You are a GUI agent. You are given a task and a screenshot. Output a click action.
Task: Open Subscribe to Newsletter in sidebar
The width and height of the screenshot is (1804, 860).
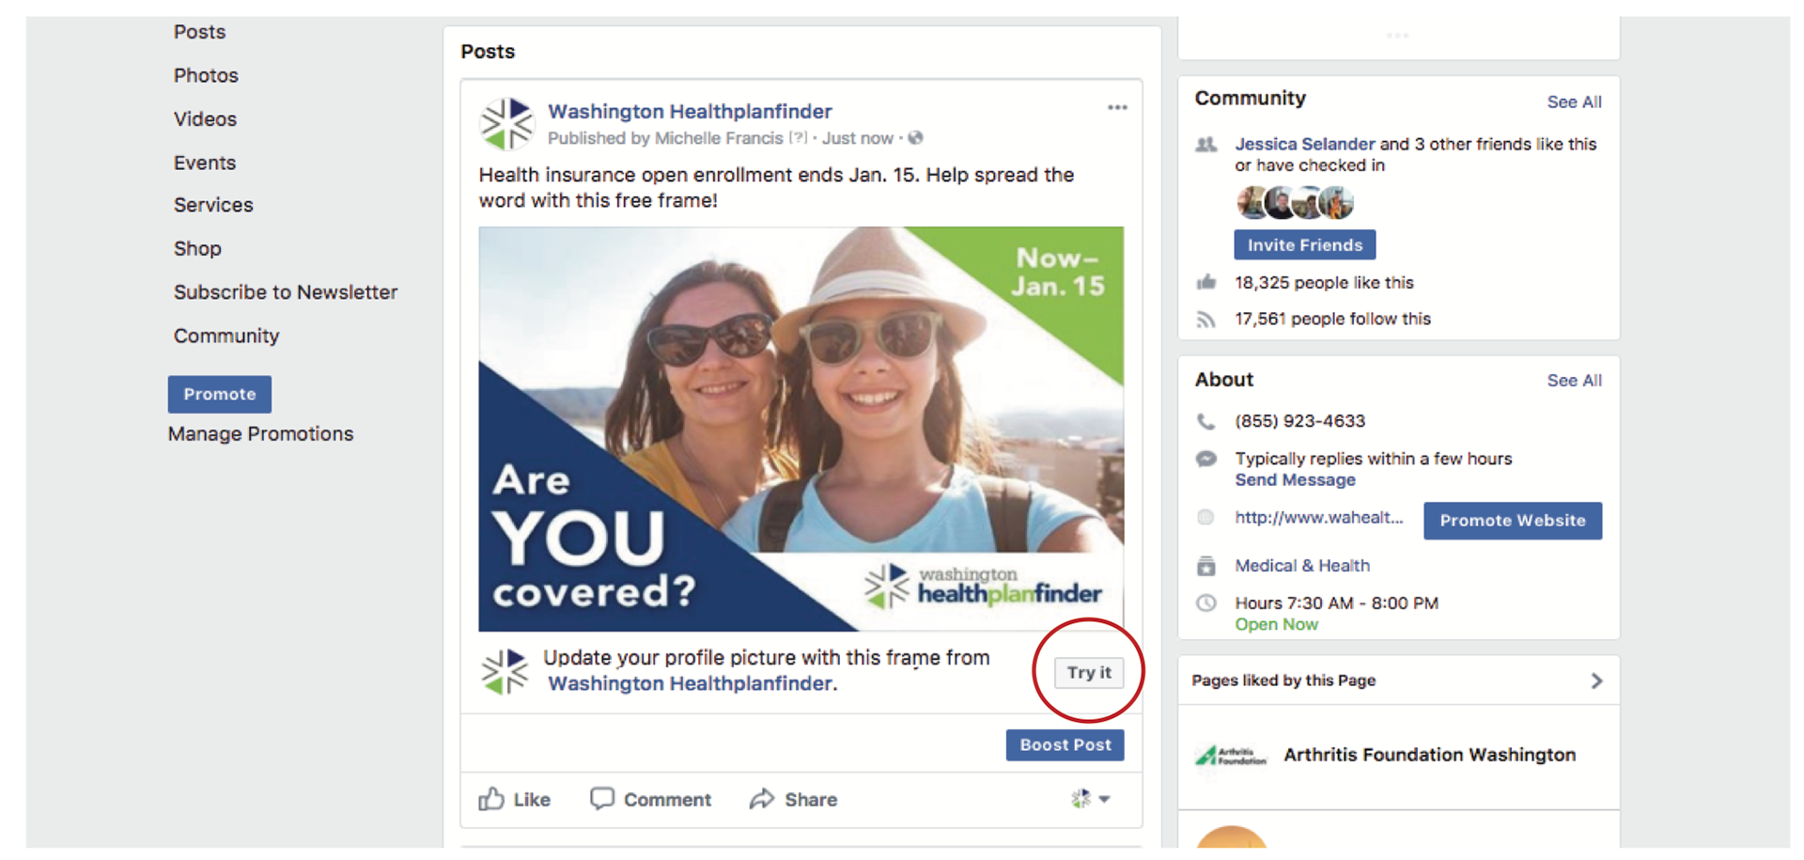pos(286,292)
